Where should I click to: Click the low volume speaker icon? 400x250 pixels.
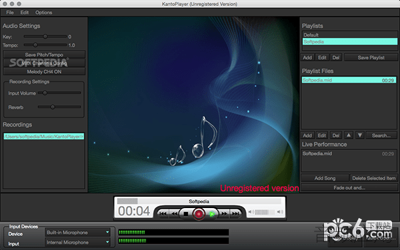point(251,212)
